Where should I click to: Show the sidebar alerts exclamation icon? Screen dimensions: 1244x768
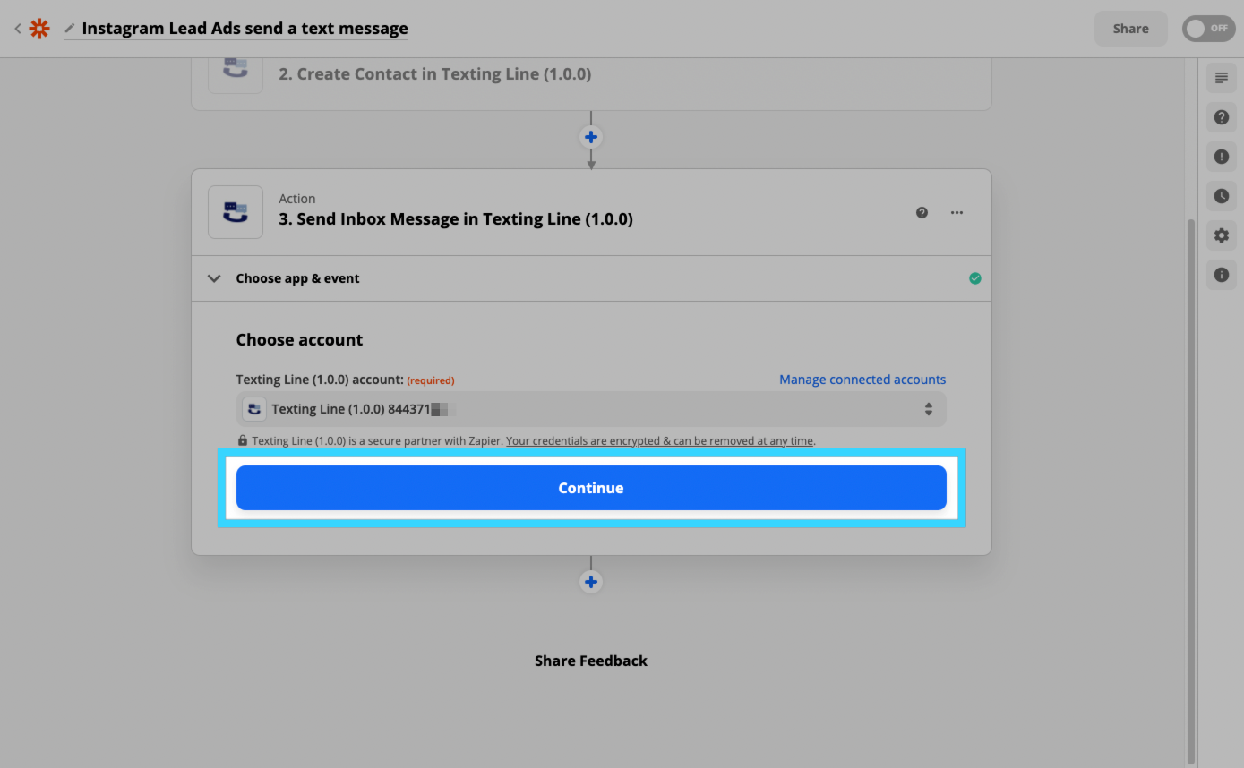click(1222, 157)
